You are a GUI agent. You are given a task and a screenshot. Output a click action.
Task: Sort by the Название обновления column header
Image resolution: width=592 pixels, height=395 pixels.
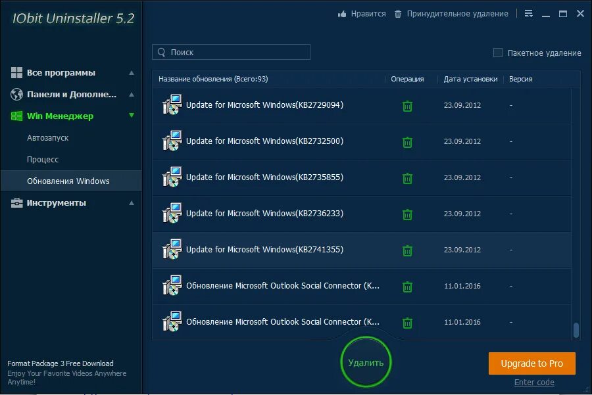tap(213, 79)
